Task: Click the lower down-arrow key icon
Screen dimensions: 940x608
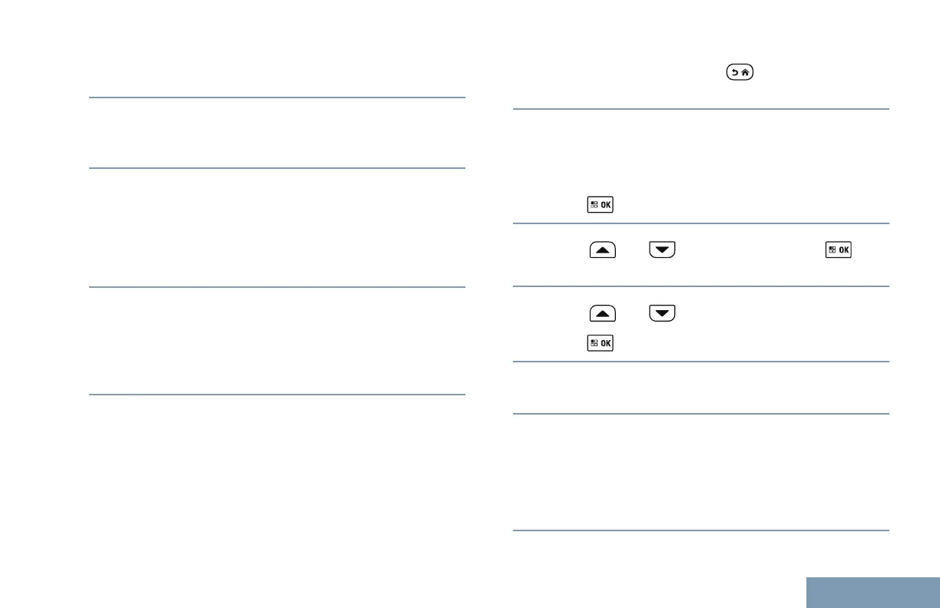Action: click(661, 313)
